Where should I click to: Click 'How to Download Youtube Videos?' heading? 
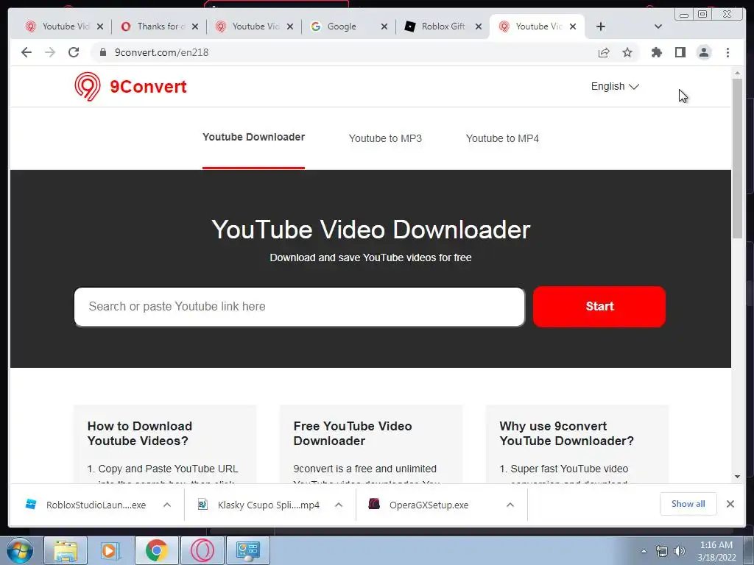tap(139, 433)
